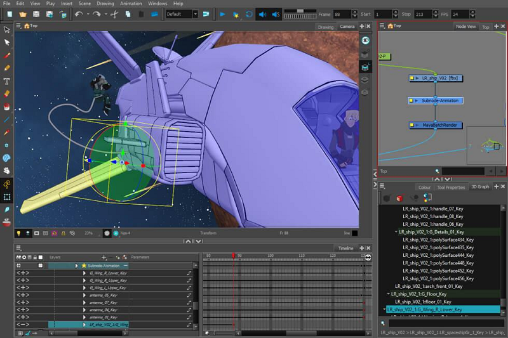The image size is (508, 338).
Task: Expand the G_Wing_R_Lower_Key layer
Action: pyautogui.click(x=85, y=273)
